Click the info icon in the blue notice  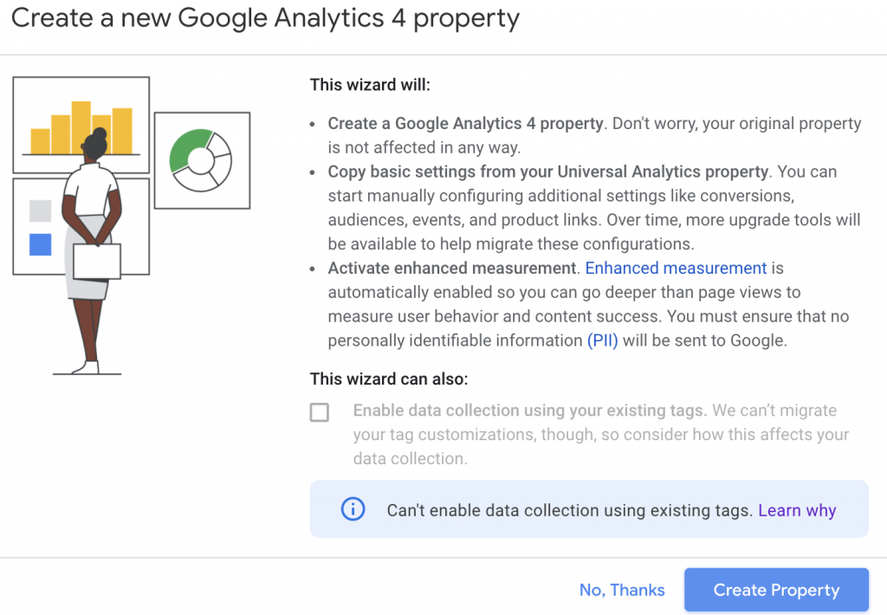pyautogui.click(x=353, y=510)
